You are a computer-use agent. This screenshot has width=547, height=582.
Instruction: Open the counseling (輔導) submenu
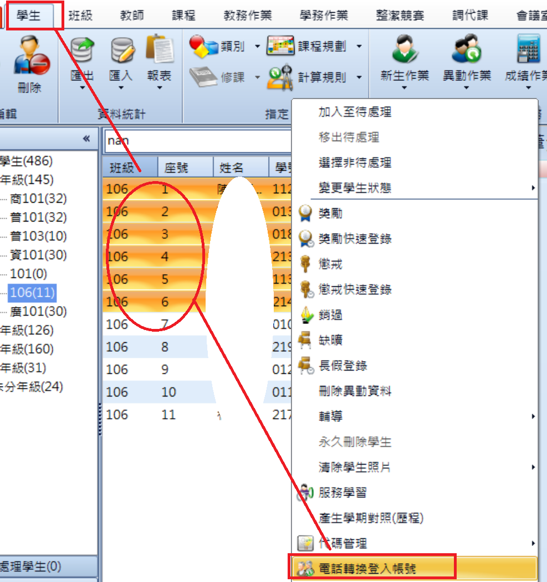coord(415,416)
